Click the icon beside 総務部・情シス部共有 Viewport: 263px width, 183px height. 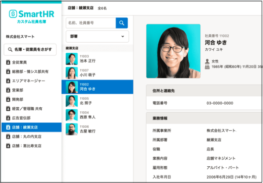(x=8, y=71)
